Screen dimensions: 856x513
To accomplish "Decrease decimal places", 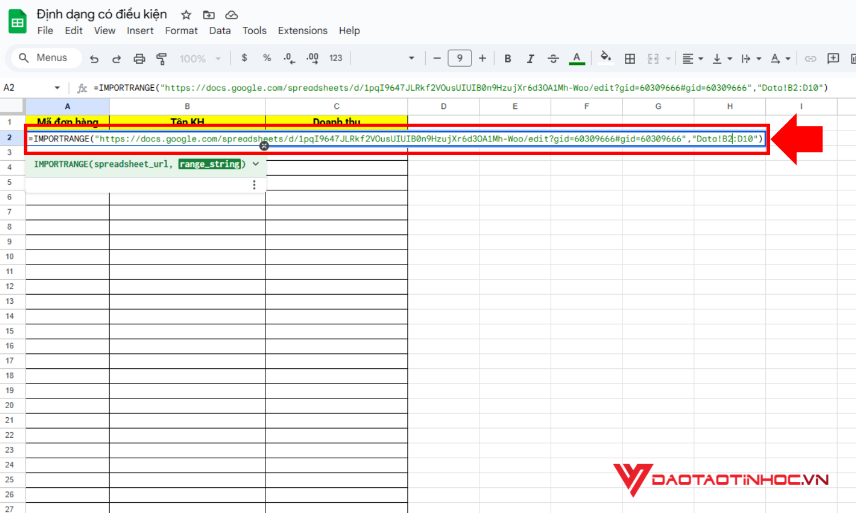I will (x=289, y=58).
